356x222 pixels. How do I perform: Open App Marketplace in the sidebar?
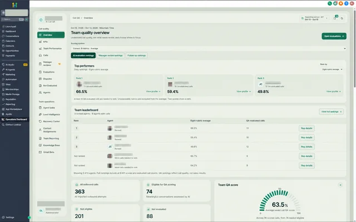(13, 109)
